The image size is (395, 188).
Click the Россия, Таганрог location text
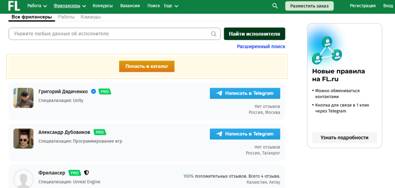[263, 153]
